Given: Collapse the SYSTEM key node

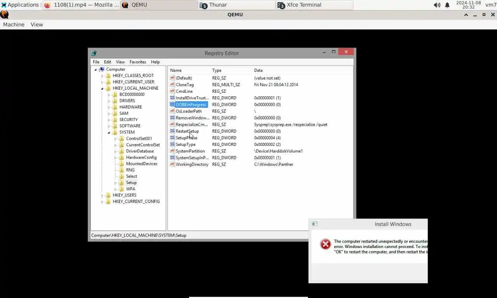Looking at the screenshot, I should [109, 132].
